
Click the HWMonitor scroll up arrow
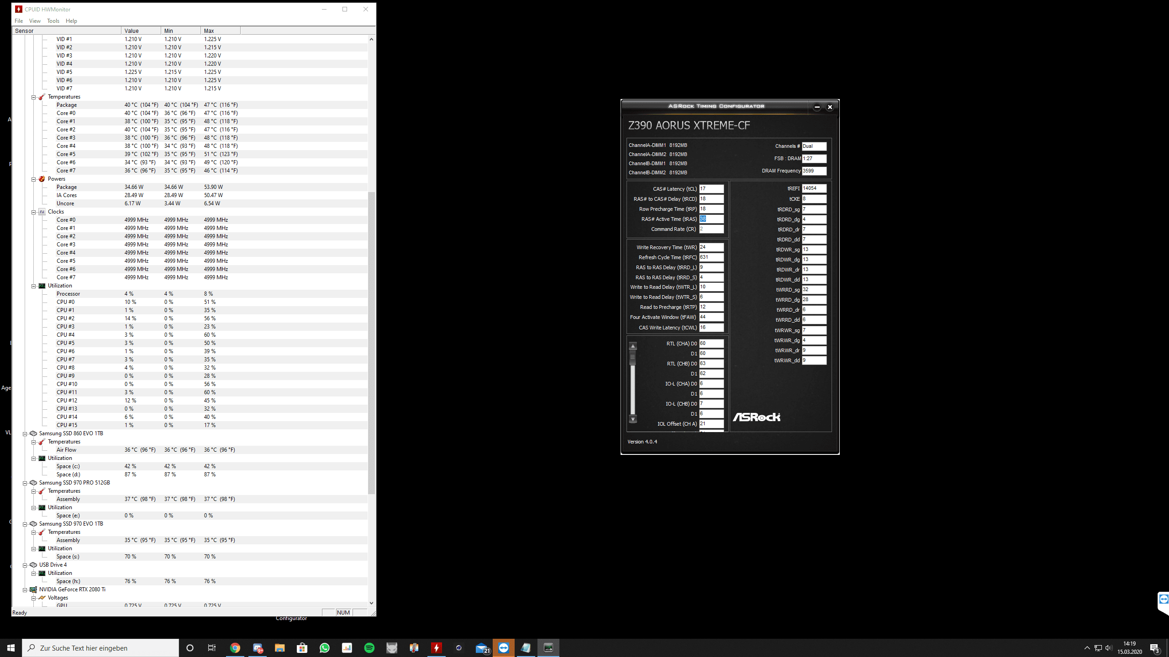371,39
